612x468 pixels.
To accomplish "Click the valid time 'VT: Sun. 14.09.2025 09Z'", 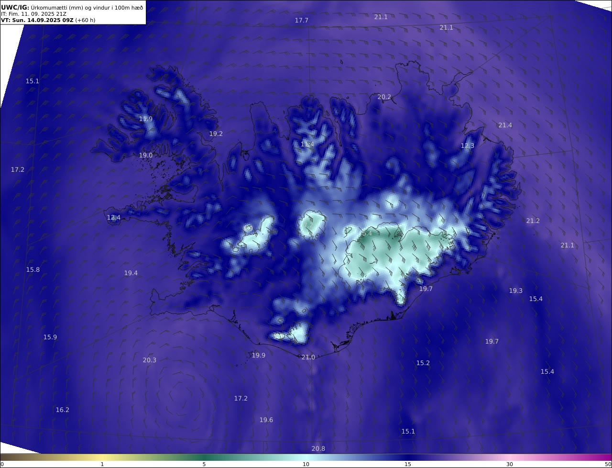I will (37, 20).
